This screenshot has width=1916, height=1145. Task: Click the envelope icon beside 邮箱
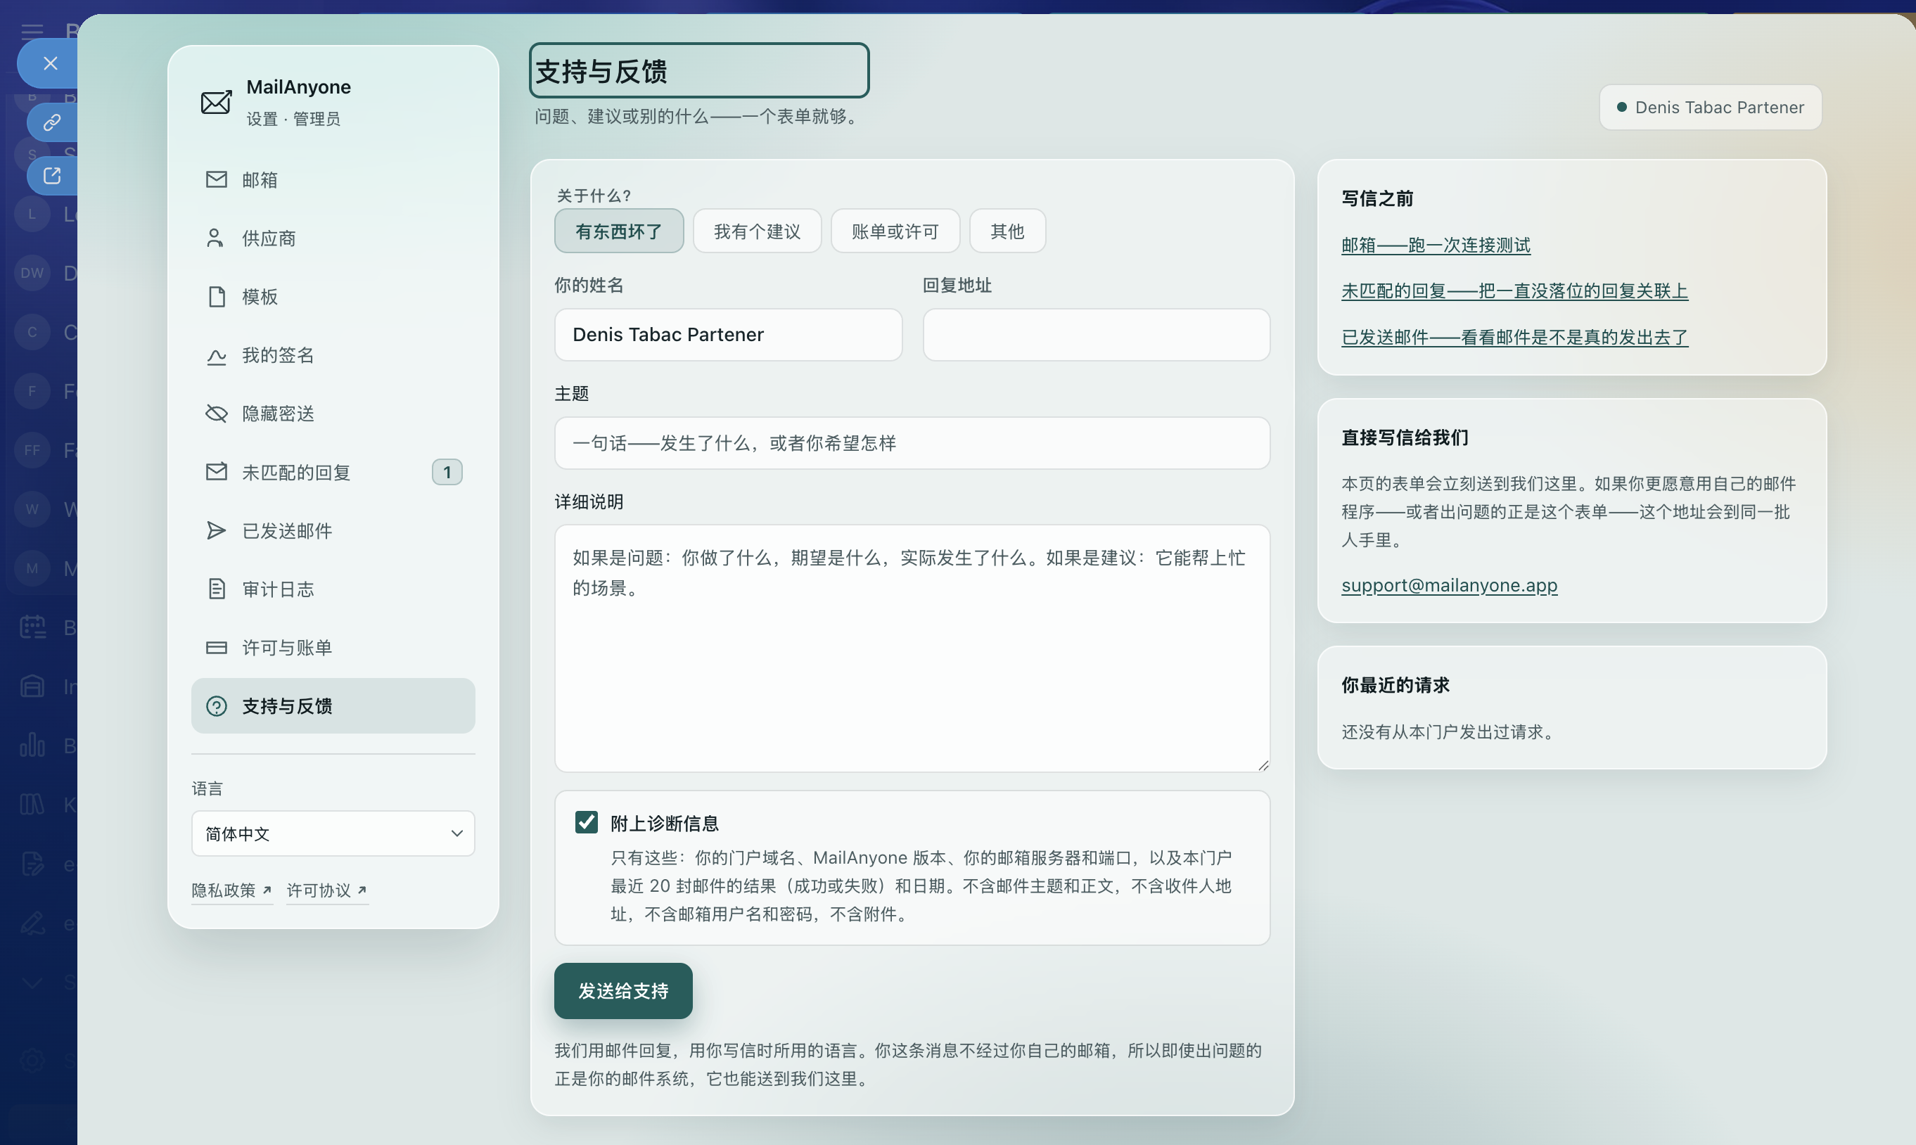[x=216, y=179]
